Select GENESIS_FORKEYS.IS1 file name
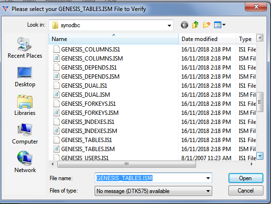This screenshot has width=271, height=204. 88,104
